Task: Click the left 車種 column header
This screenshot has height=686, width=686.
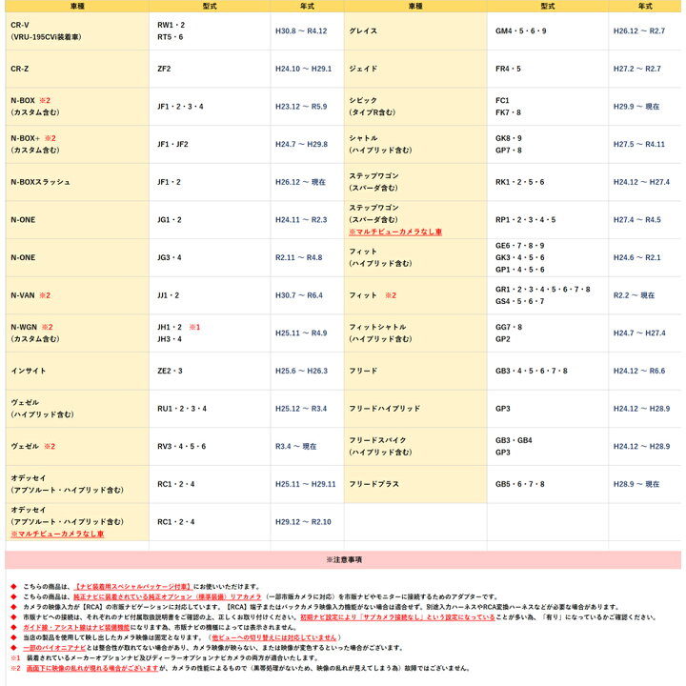Action: click(x=77, y=6)
